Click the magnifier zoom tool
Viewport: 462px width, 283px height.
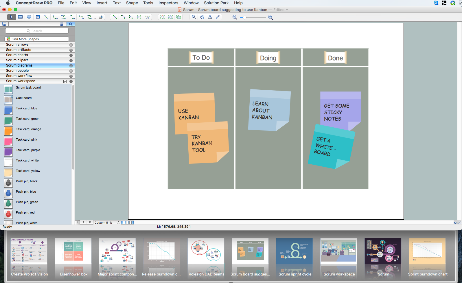tap(194, 17)
